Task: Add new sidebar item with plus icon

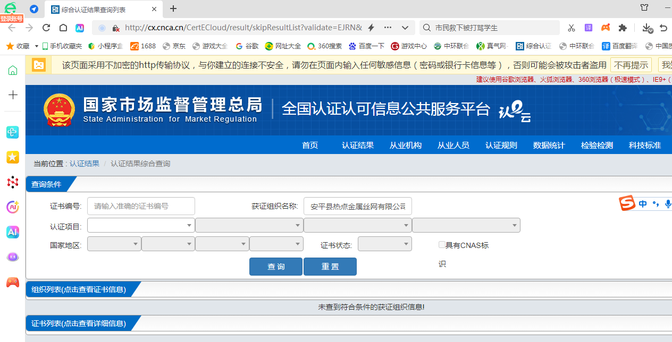Action: click(13, 95)
